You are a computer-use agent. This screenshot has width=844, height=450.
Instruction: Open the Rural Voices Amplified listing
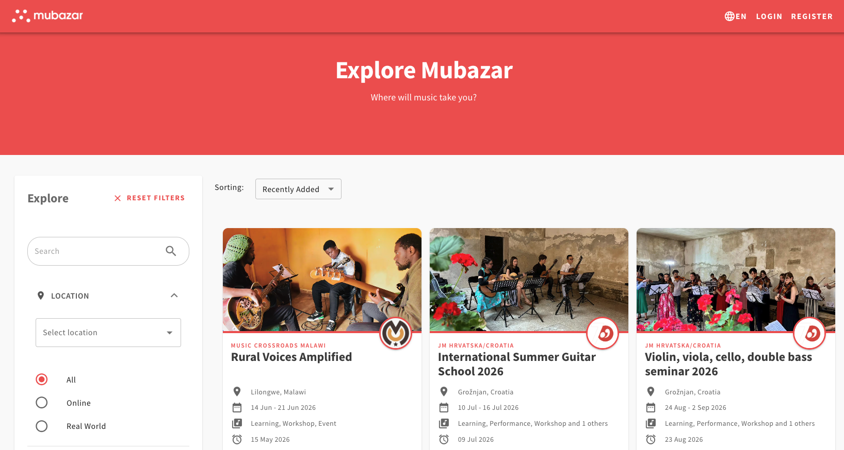pyautogui.click(x=291, y=357)
